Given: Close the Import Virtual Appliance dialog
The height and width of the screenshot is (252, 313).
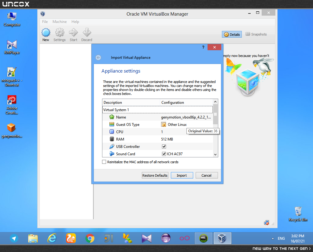Looking at the screenshot, I should 214,47.
